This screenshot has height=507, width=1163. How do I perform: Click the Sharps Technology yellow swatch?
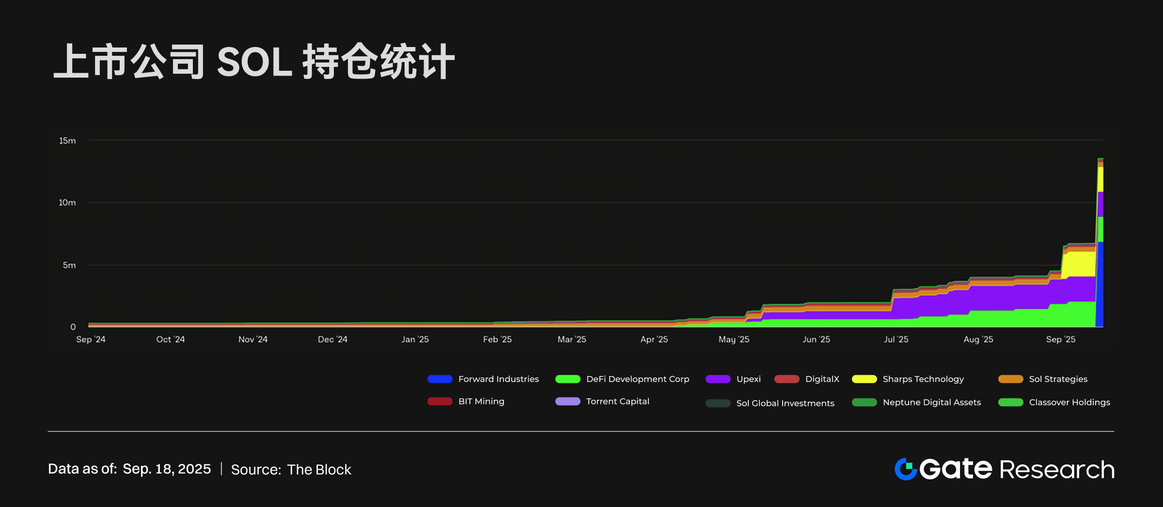coord(864,379)
